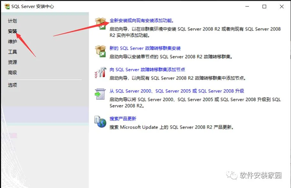The width and height of the screenshot is (291, 188).
Task: Switch to the 维护 sidebar page
Action: (x=12, y=41)
